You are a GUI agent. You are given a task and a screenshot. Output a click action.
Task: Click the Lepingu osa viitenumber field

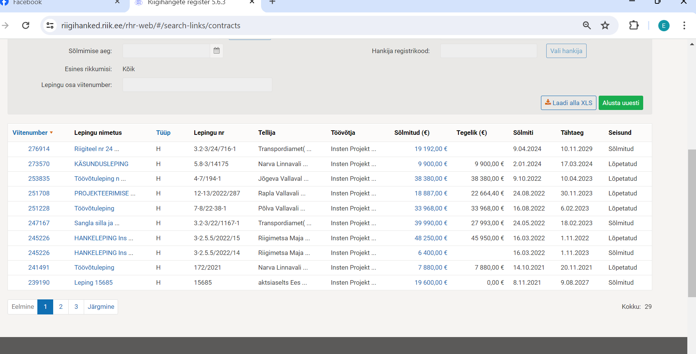pos(197,85)
